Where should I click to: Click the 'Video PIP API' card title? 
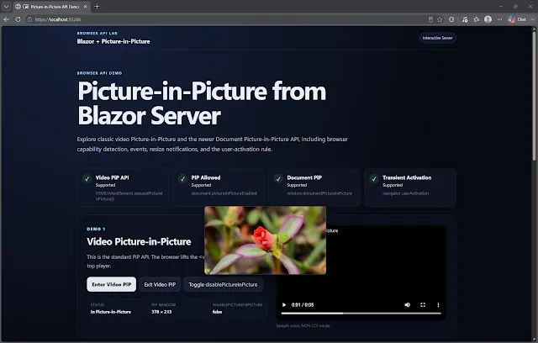[112, 177]
